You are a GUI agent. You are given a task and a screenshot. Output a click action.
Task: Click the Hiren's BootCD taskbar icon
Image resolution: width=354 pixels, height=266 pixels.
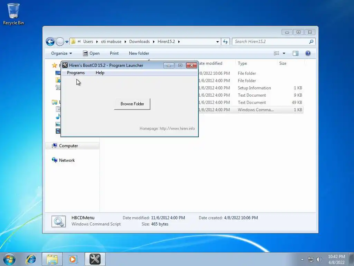coord(95,259)
